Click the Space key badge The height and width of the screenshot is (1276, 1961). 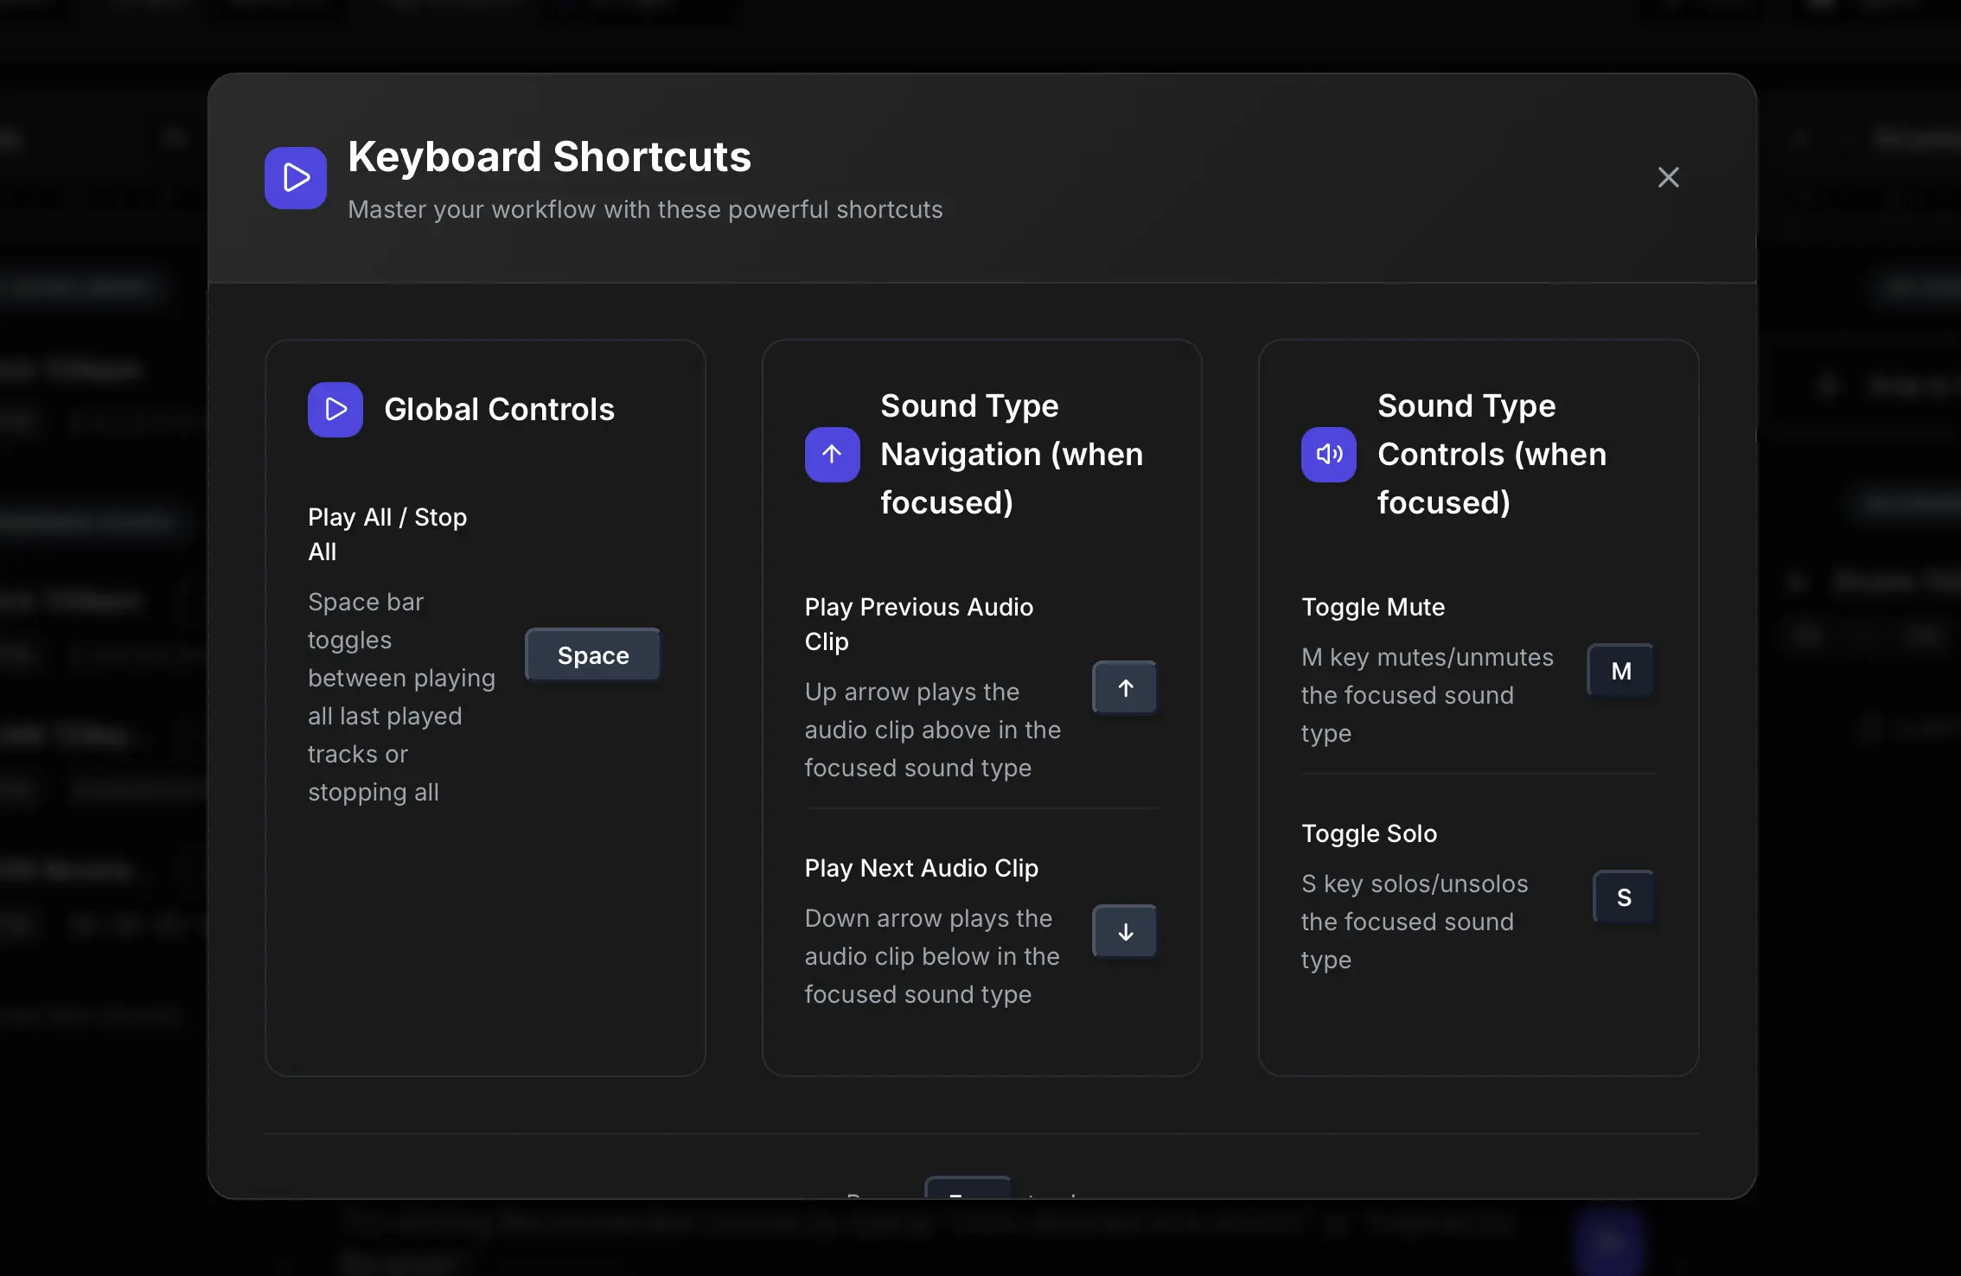coord(592,654)
